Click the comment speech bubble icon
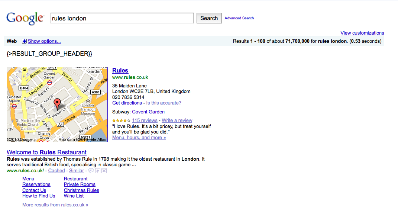The width and height of the screenshot is (398, 212). (91, 171)
